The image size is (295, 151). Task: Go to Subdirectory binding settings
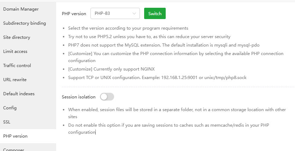24,23
